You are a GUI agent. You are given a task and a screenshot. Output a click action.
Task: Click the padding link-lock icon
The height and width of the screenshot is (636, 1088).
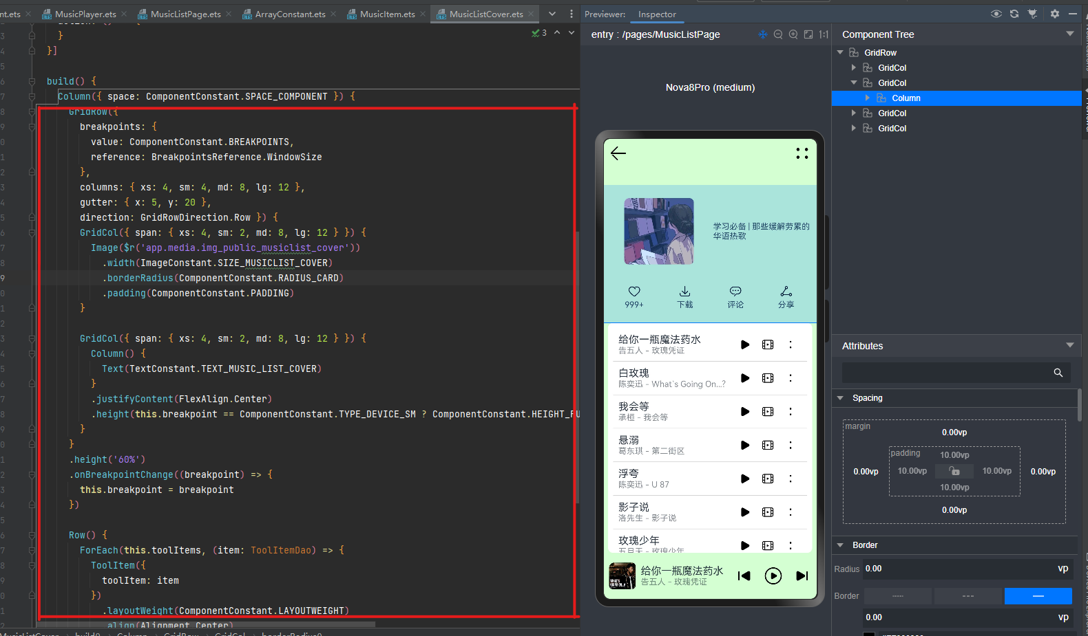click(x=954, y=471)
